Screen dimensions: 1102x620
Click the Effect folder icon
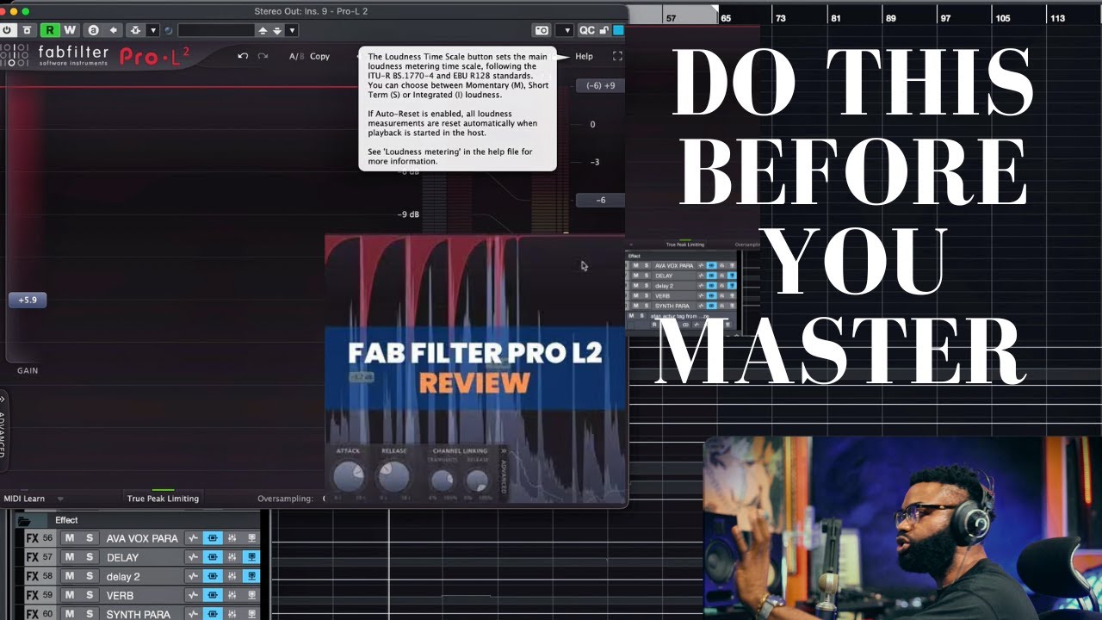[24, 520]
